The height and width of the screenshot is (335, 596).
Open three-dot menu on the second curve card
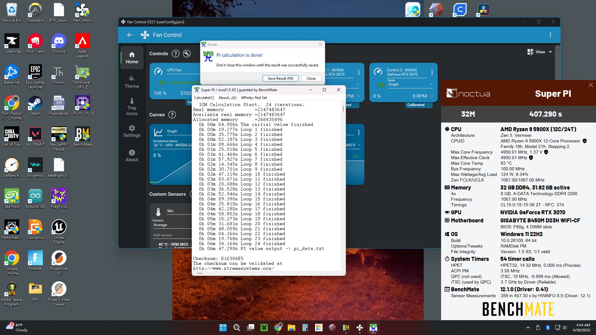click(359, 132)
